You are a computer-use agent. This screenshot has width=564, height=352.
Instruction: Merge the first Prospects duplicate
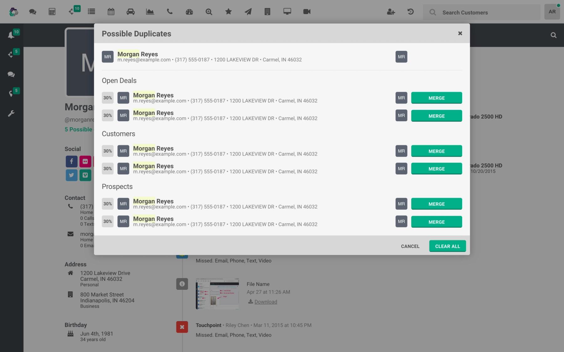436,204
